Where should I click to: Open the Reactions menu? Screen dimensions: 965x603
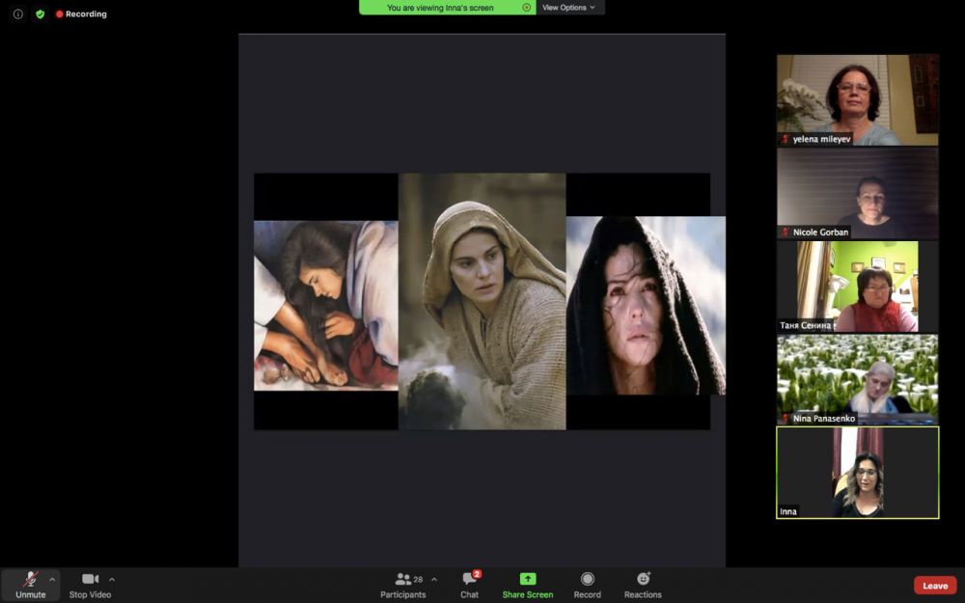[643, 585]
